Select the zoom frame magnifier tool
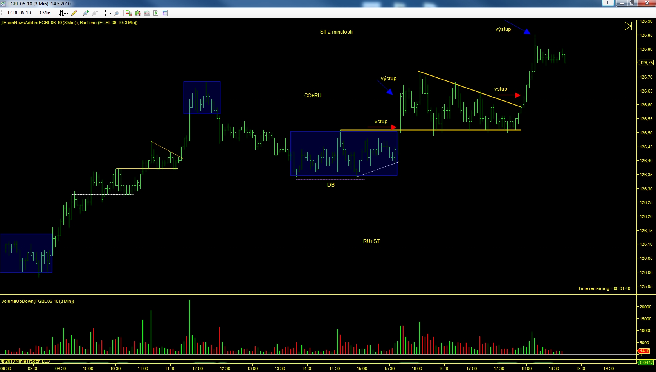 click(117, 13)
